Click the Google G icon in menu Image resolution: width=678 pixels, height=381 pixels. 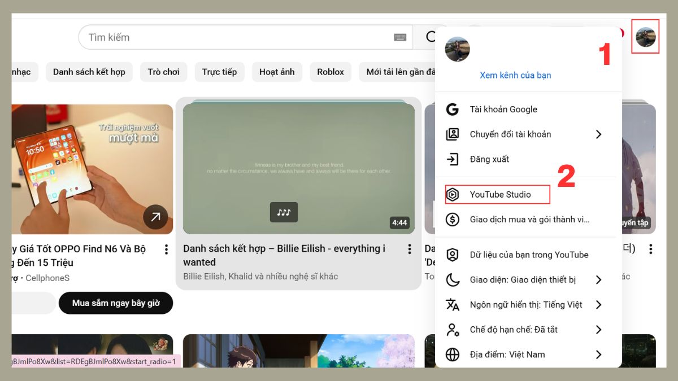click(452, 110)
